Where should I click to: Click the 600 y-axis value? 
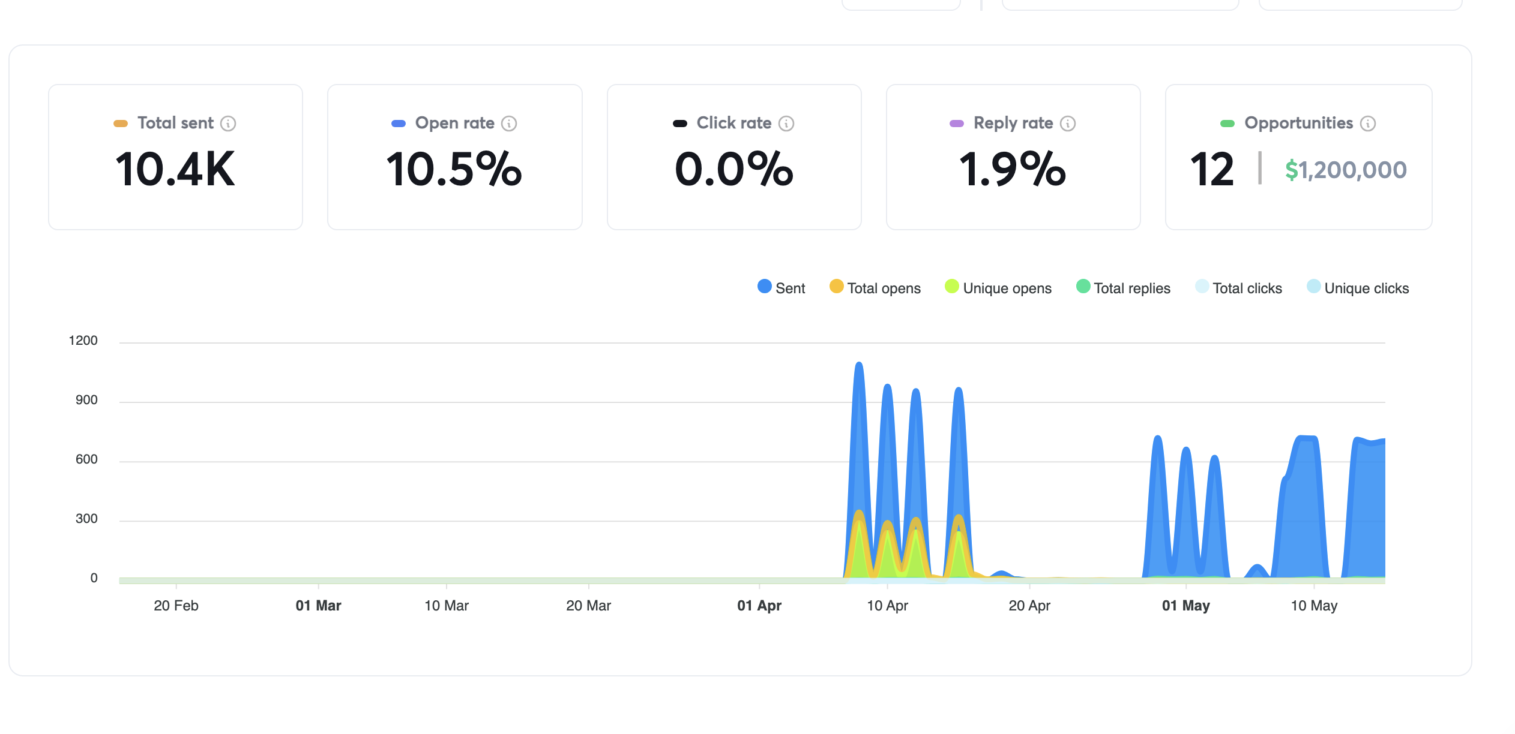86,459
